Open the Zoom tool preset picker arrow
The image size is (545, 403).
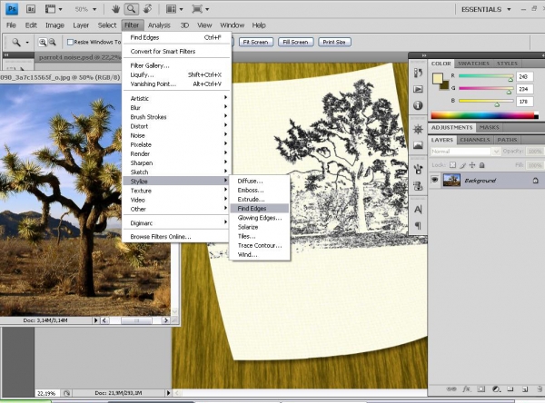27,43
